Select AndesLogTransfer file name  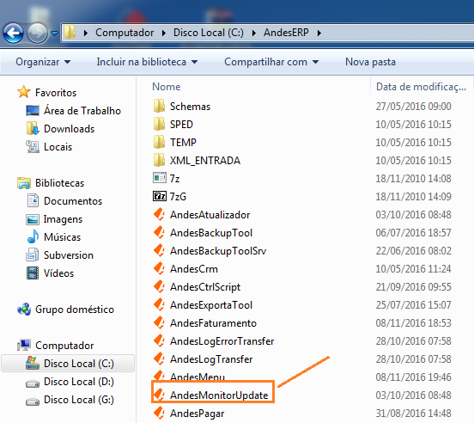click(x=211, y=359)
